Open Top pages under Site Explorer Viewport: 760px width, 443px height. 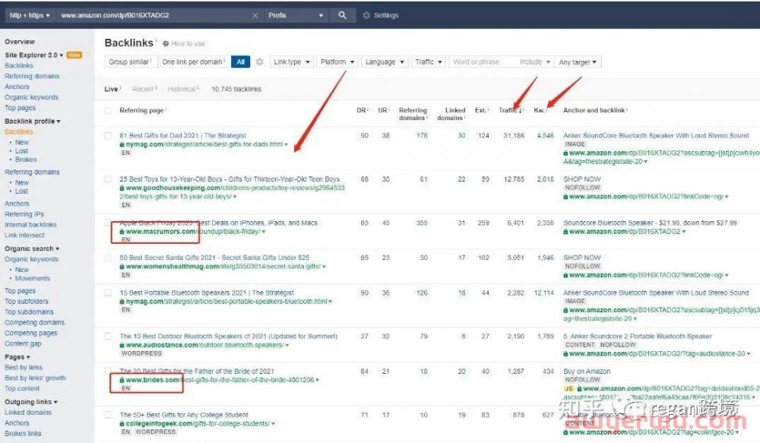(21, 108)
